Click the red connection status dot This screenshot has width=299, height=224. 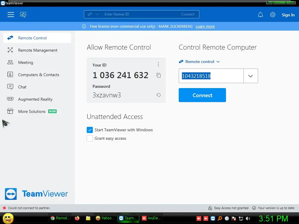point(4,208)
